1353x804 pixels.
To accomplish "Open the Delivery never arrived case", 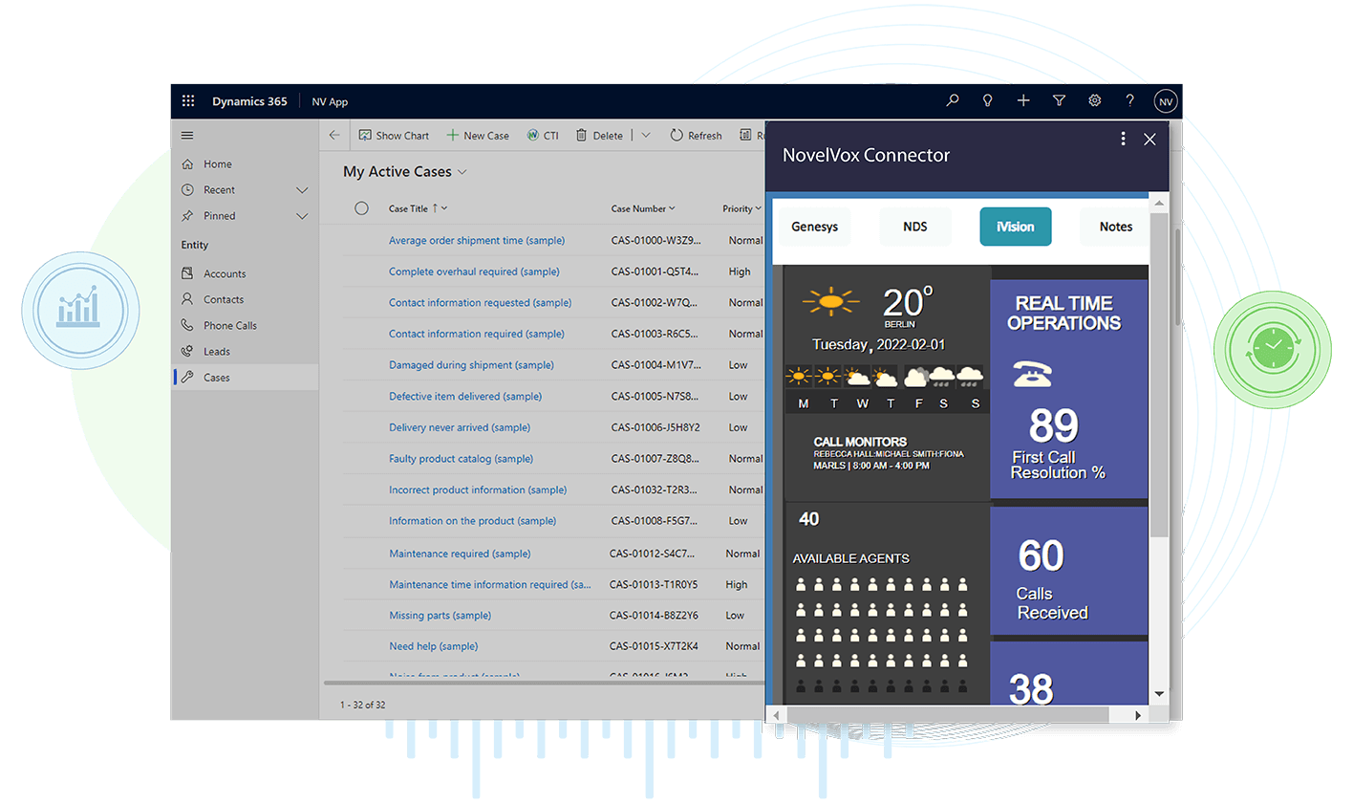I will (460, 427).
